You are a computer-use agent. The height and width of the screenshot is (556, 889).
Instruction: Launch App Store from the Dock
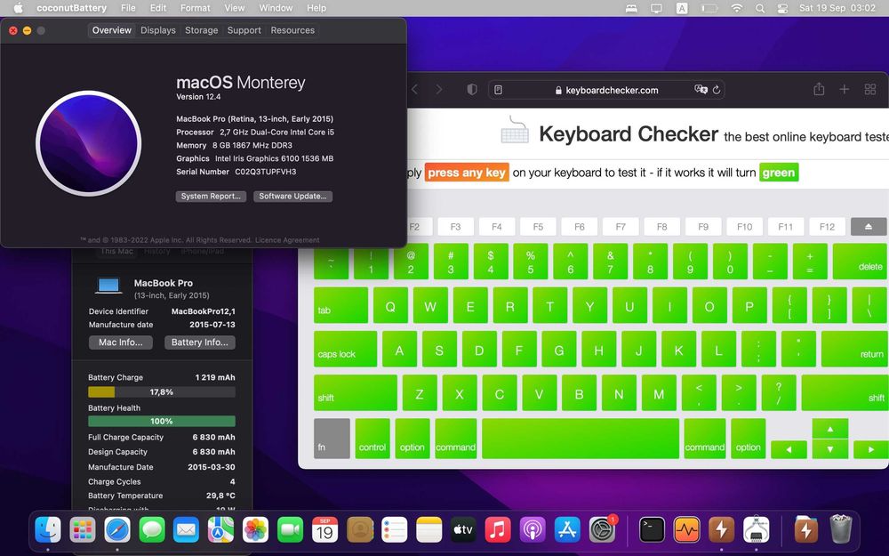point(567,530)
